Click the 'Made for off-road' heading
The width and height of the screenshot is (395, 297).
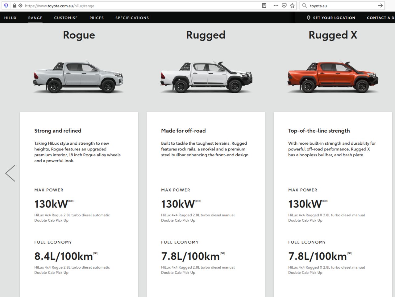point(183,131)
